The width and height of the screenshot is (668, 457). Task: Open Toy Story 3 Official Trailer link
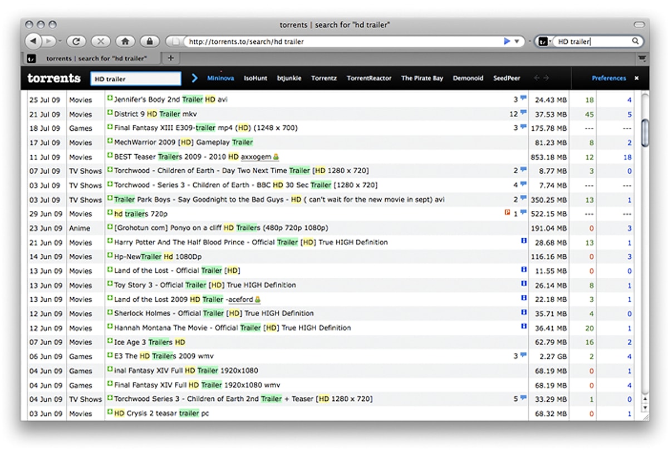coord(205,285)
